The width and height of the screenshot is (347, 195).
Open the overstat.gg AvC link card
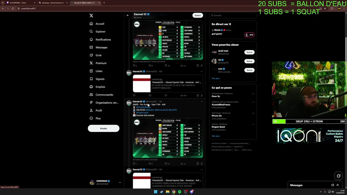pyautogui.click(x=168, y=83)
